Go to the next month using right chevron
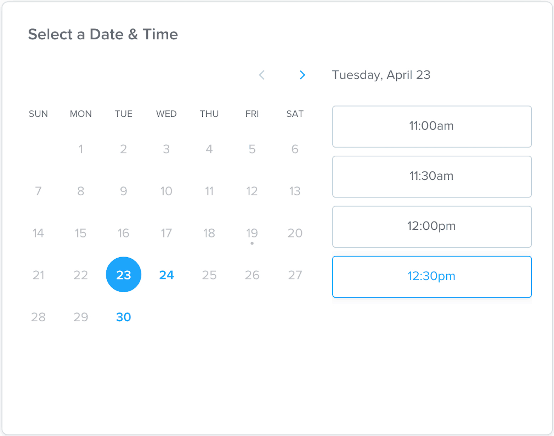 point(302,75)
